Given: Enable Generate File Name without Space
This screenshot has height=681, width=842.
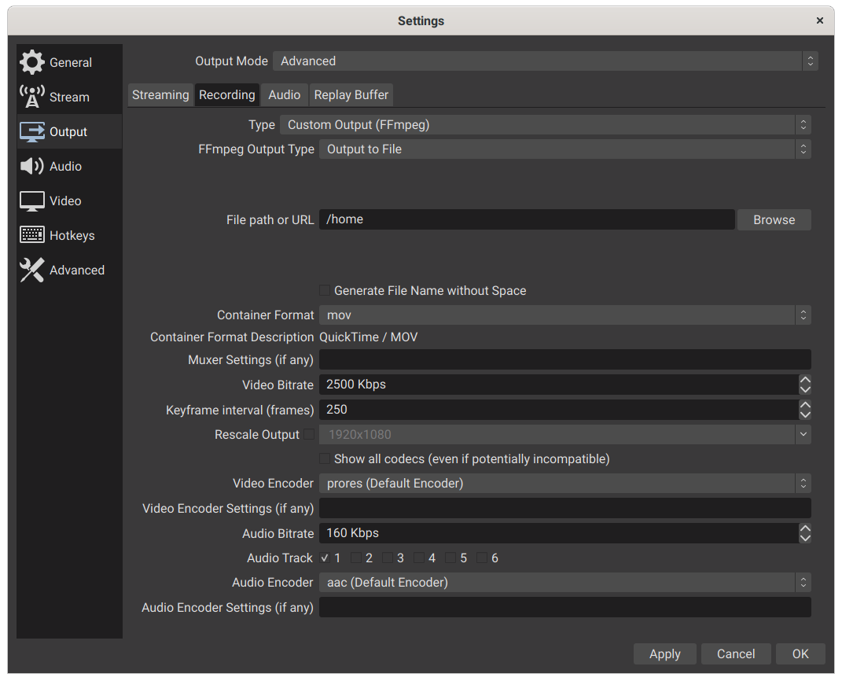Looking at the screenshot, I should pos(325,290).
